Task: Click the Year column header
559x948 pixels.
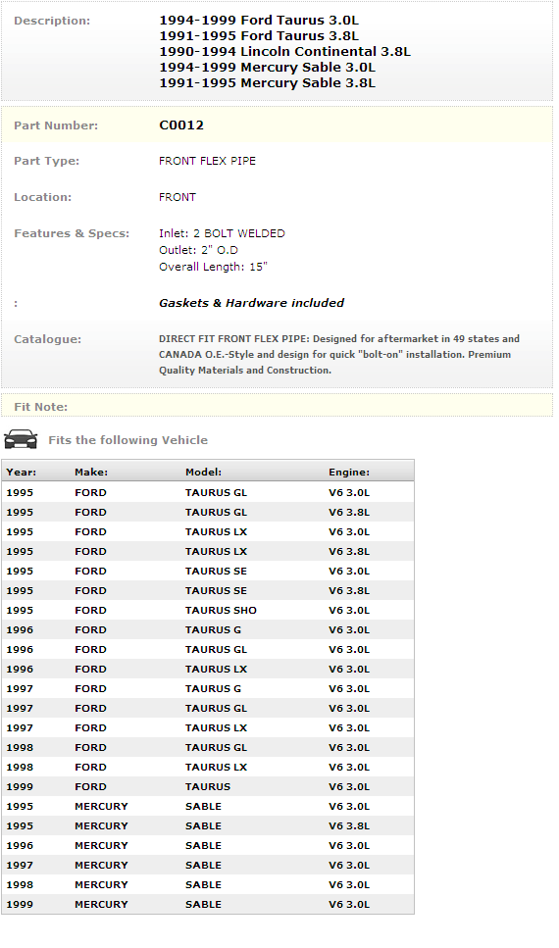Action: [22, 472]
